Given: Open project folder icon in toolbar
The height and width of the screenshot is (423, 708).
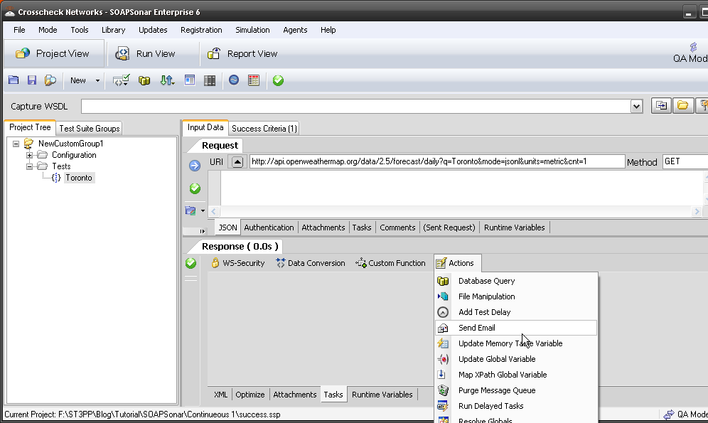Looking at the screenshot, I should click(14, 80).
